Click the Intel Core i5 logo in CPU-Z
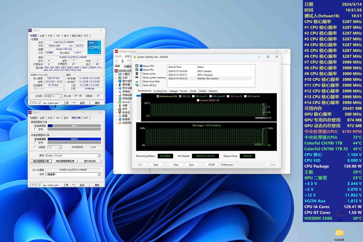 tap(94, 47)
